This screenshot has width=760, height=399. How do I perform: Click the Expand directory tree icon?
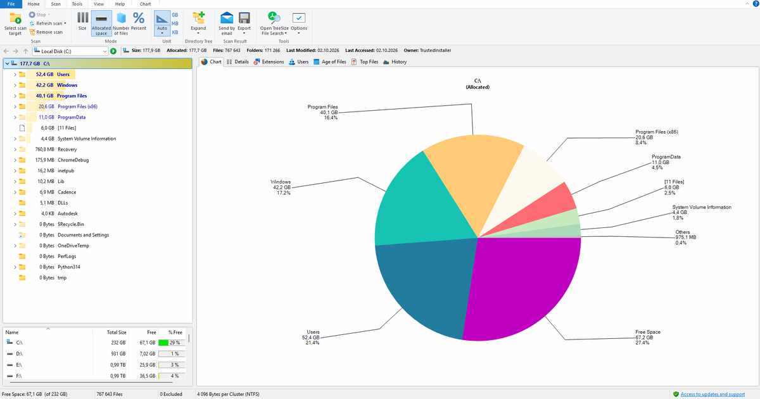(198, 18)
